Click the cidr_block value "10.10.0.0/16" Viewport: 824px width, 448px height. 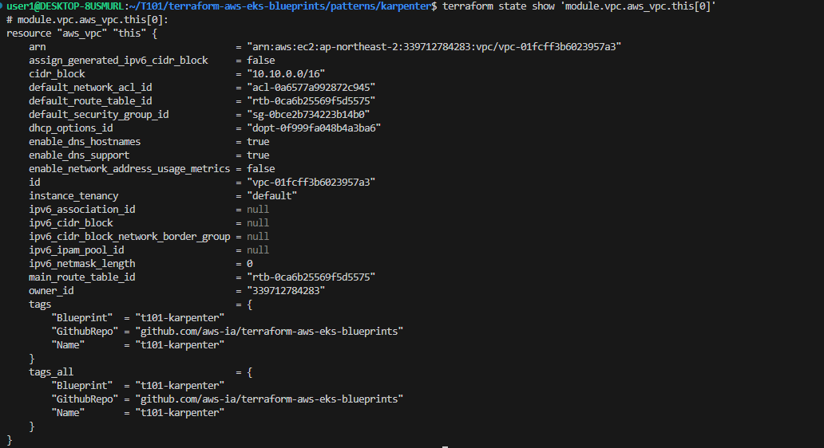[286, 74]
